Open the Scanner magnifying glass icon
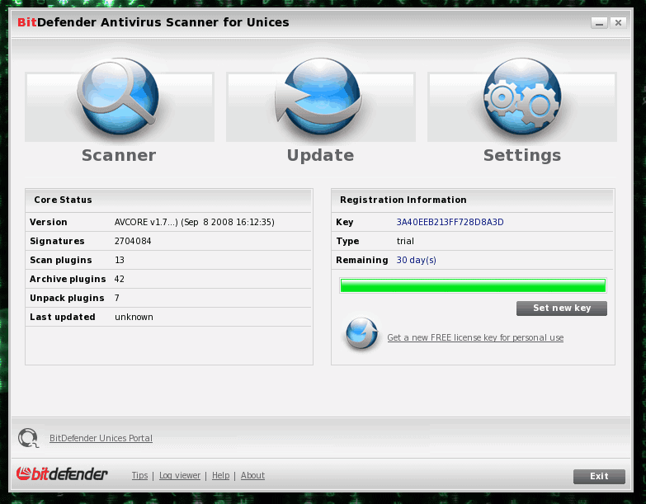The image size is (646, 504). click(x=119, y=99)
